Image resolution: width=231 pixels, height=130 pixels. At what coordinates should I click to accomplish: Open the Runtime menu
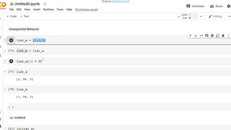[x=48, y=9]
